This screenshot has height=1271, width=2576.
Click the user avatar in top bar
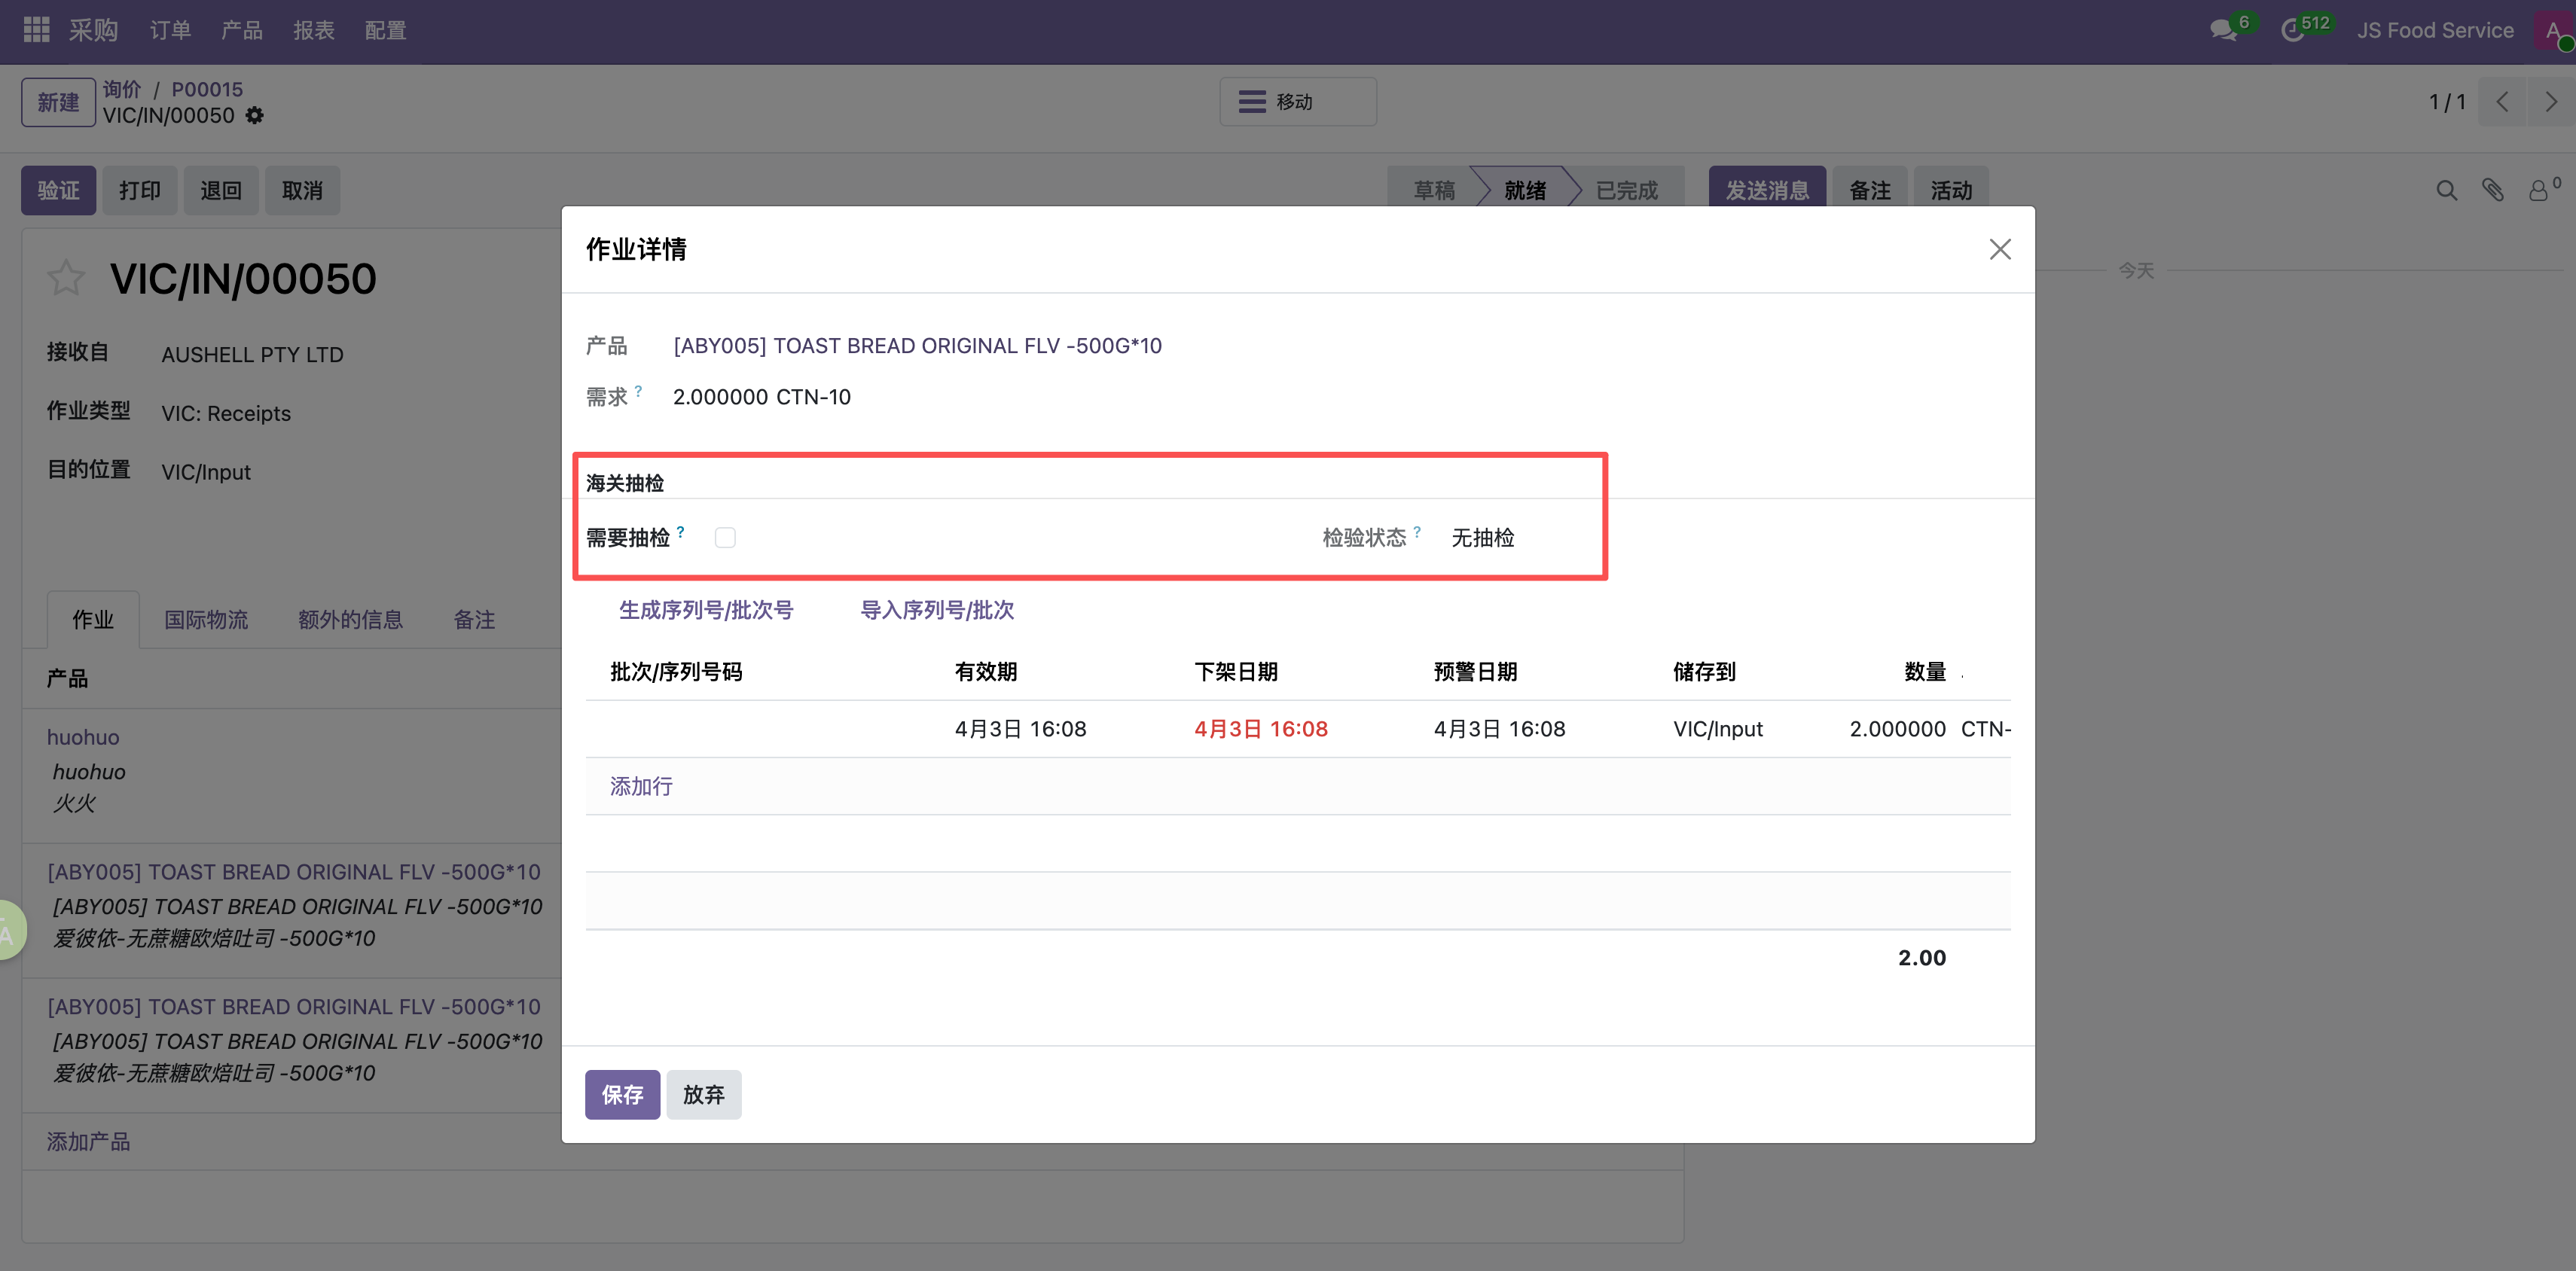click(2554, 30)
